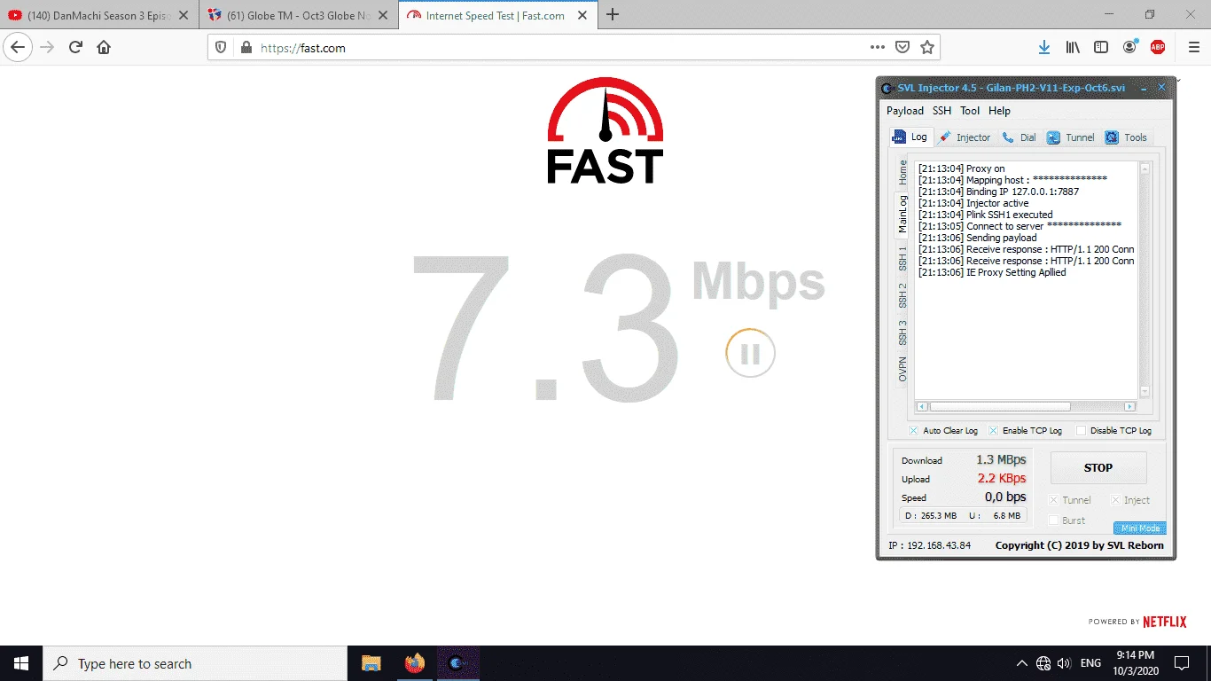
Task: Select the MainLog vertical tab
Action: point(902,215)
